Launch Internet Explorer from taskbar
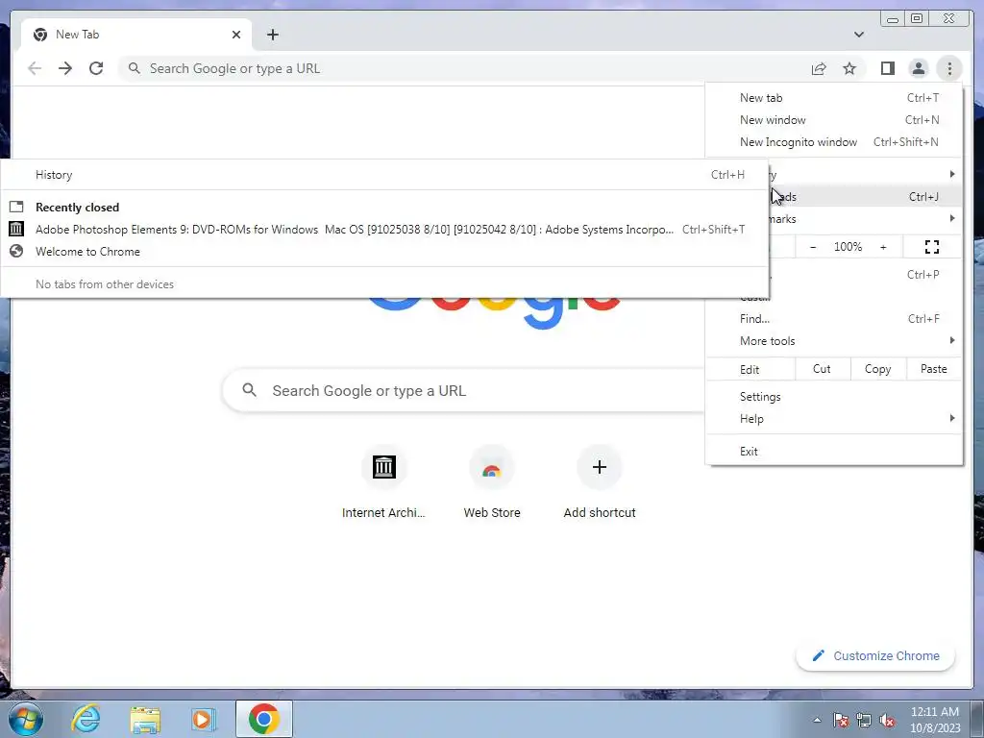Viewport: 984px width, 738px height. click(86, 719)
